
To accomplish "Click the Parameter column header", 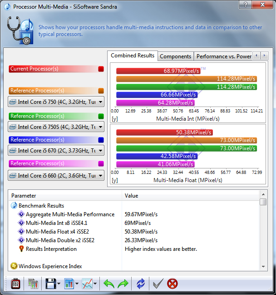I will (65, 196).
